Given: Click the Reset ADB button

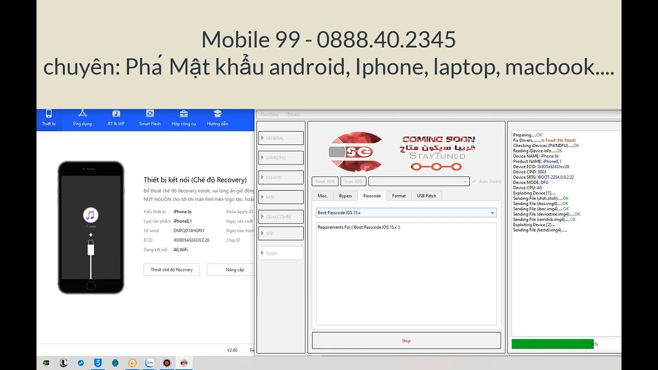Looking at the screenshot, I should point(325,181).
